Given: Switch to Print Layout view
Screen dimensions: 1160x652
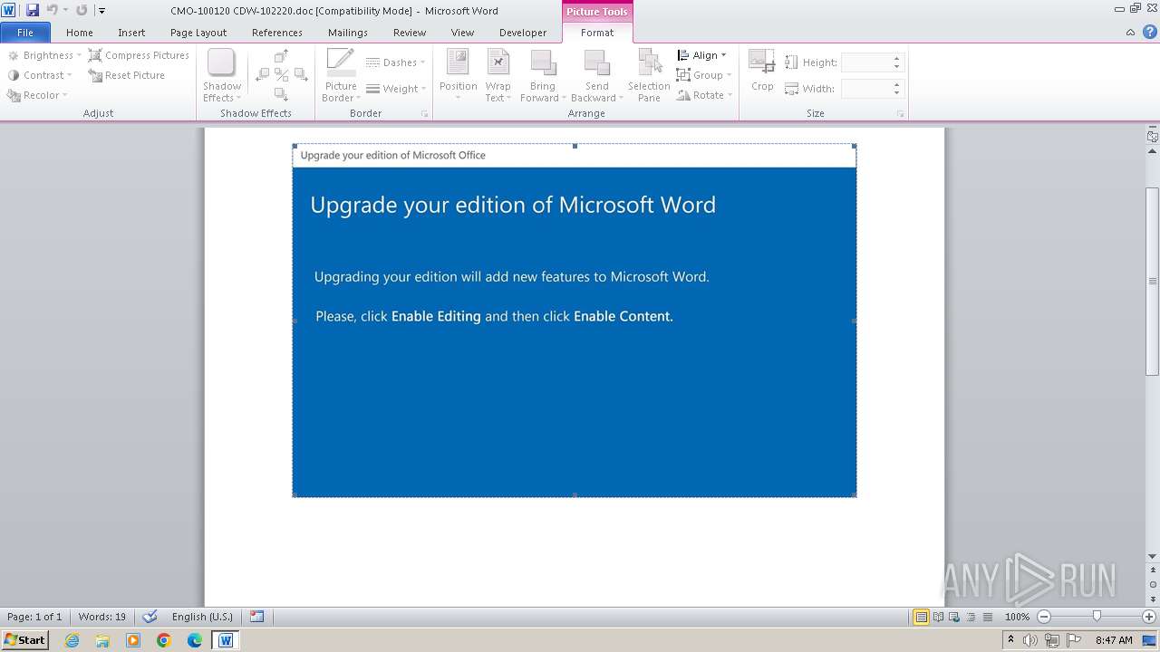Looking at the screenshot, I should [921, 617].
